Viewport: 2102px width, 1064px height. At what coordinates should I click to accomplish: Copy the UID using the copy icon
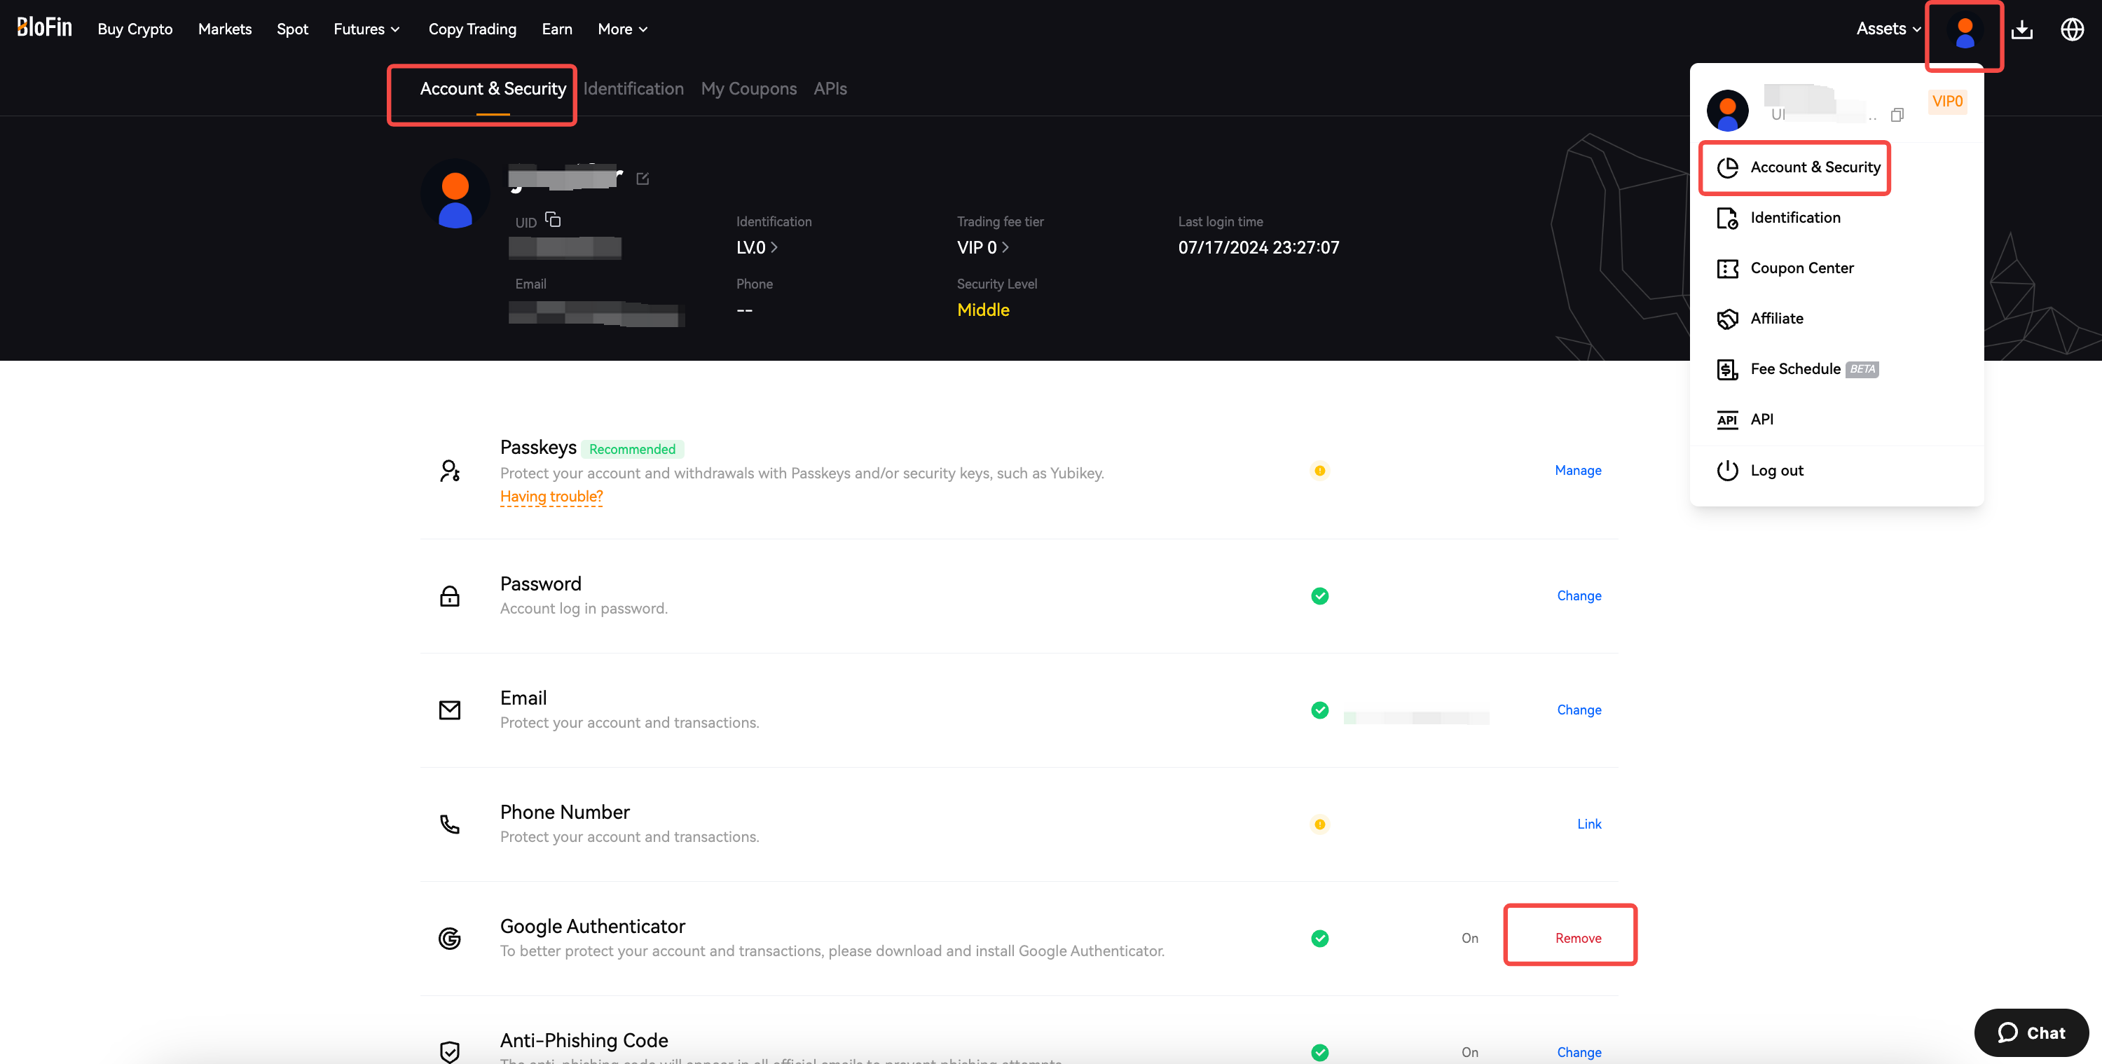pos(554,219)
